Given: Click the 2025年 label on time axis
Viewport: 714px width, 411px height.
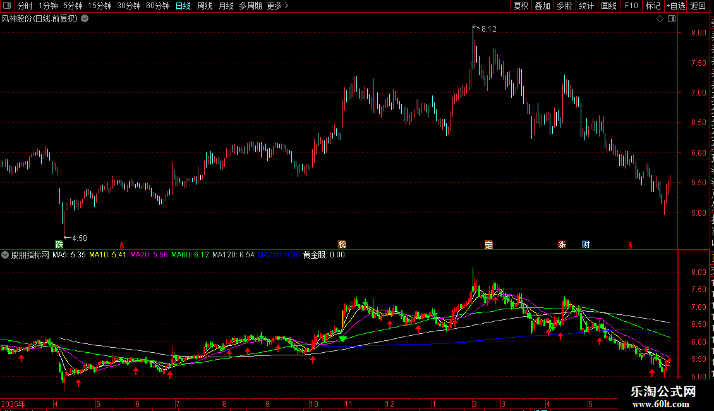Looking at the screenshot, I should (x=13, y=404).
